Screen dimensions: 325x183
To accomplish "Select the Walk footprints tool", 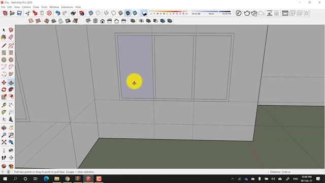I will coord(4,158).
